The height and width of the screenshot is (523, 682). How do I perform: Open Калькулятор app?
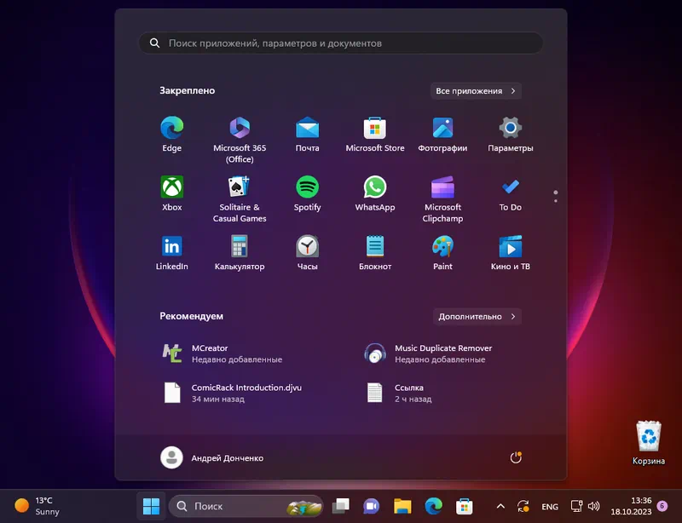[240, 253]
